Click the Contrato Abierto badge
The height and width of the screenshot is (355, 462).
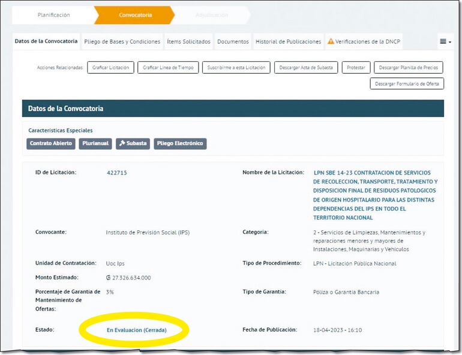pyautogui.click(x=51, y=144)
